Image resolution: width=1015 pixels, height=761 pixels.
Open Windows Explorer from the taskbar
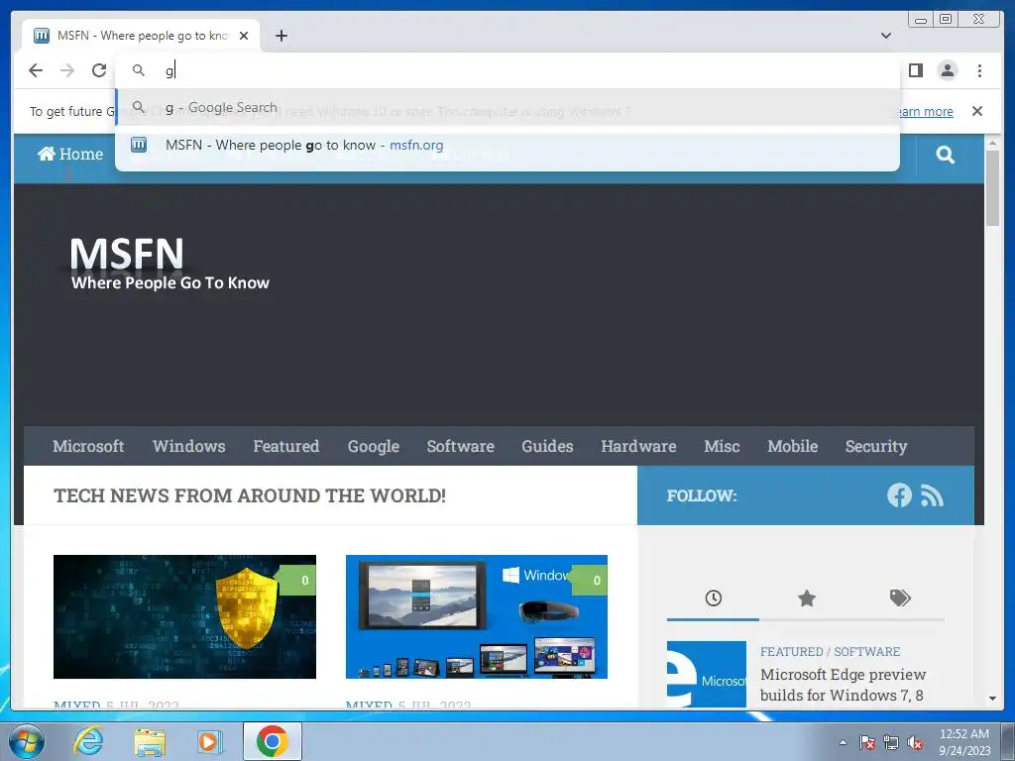click(x=150, y=742)
